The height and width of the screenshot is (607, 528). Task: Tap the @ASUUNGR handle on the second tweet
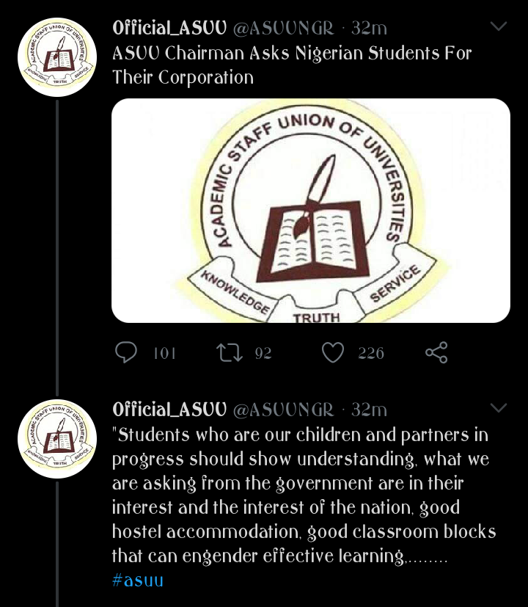[283, 410]
